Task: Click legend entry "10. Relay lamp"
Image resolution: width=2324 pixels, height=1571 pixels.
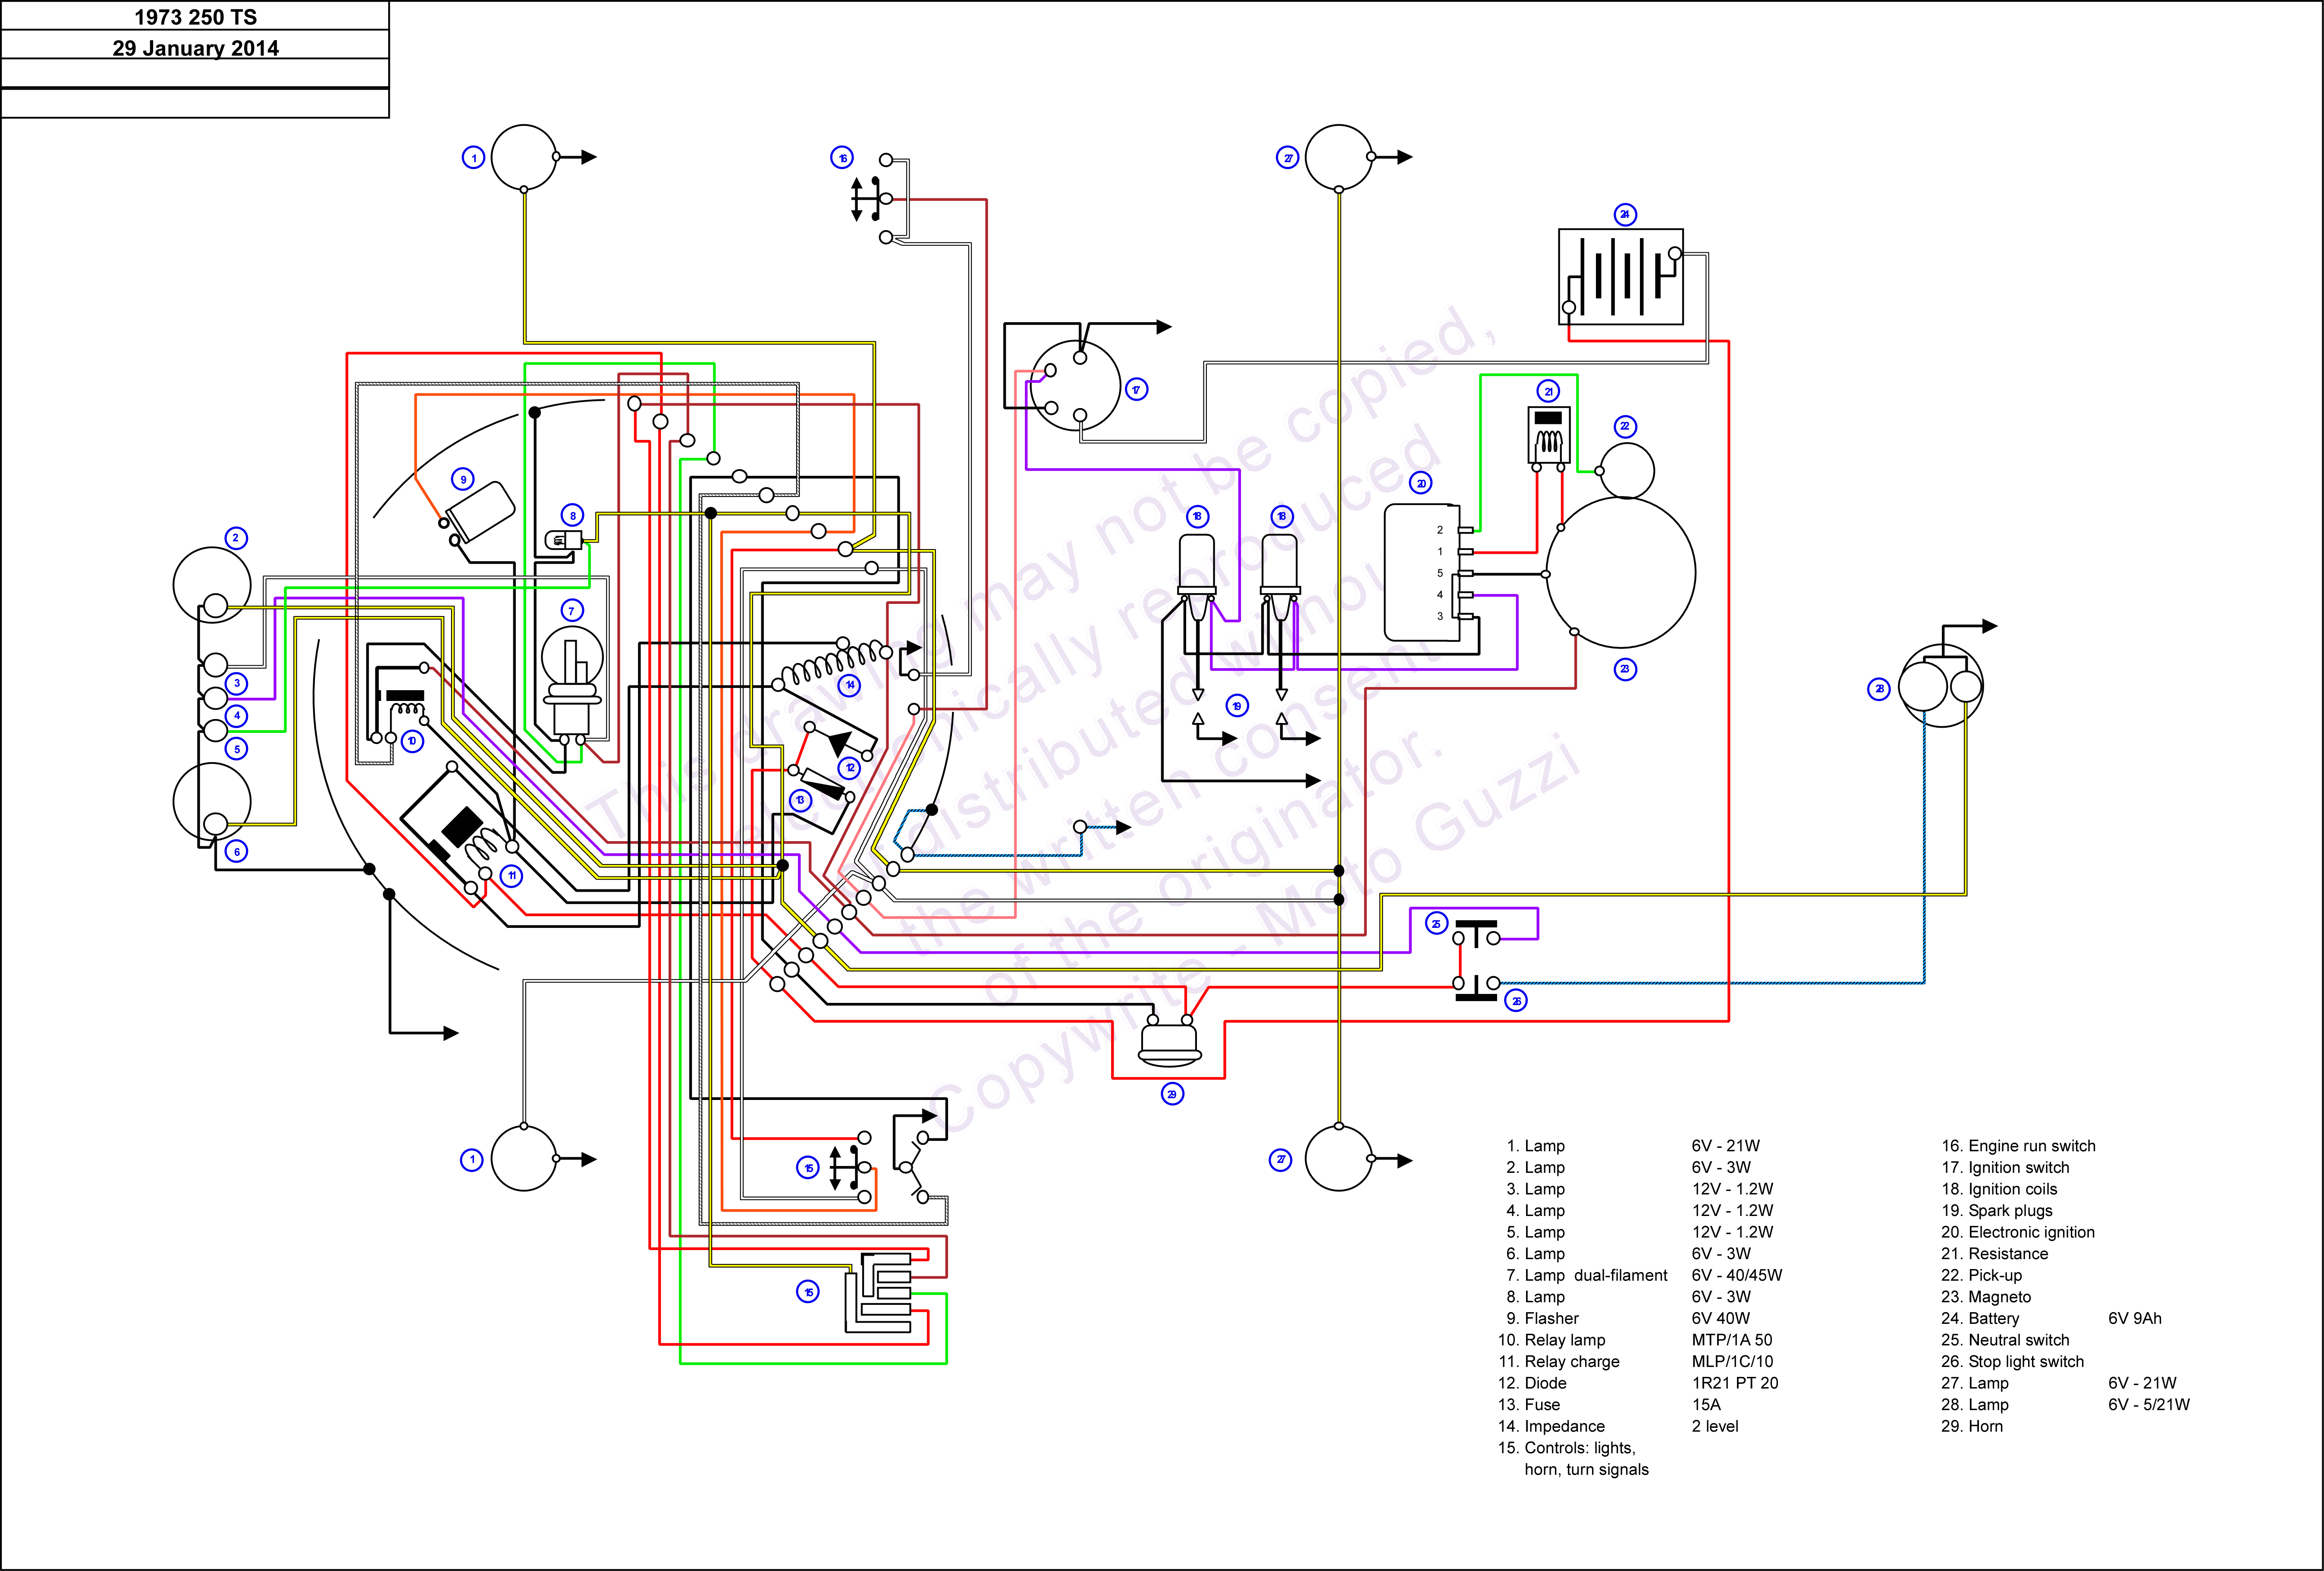Action: [x=1552, y=1340]
